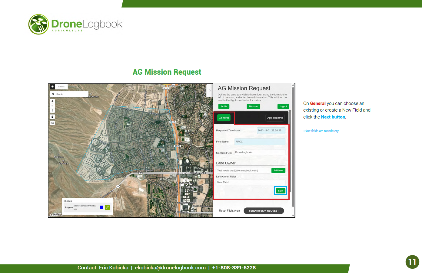Send the mission request
The image size is (422, 273).
[x=264, y=211]
